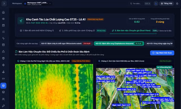The height and width of the screenshot is (109, 181).
Task: Click the Chờ duyệt red status badge
Action: pos(87,43)
